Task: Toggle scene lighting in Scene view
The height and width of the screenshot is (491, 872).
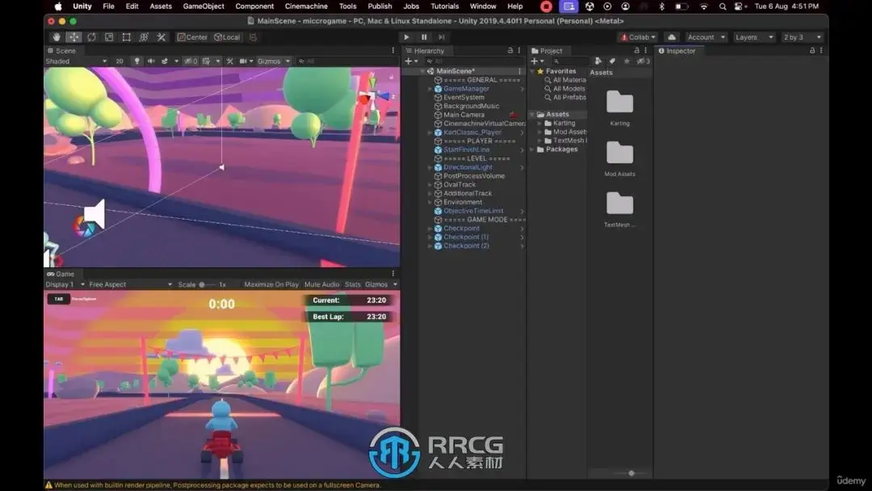Action: point(136,61)
